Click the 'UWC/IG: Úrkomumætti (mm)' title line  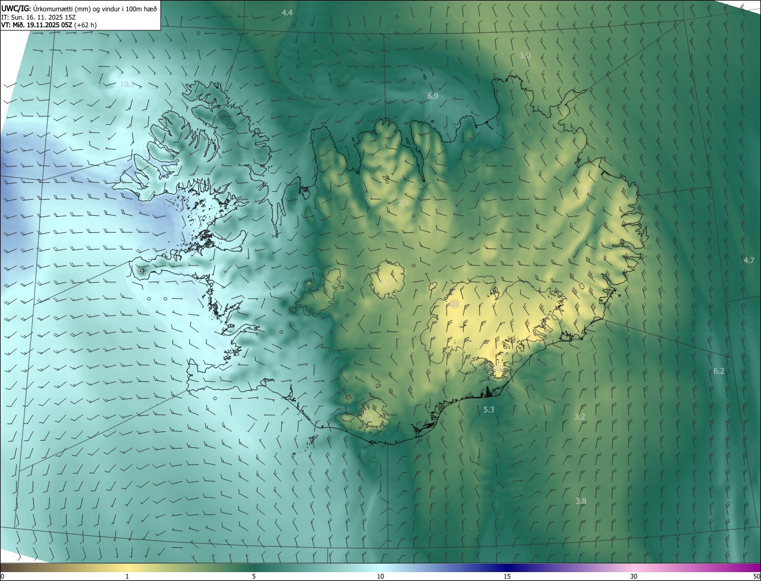79,8
